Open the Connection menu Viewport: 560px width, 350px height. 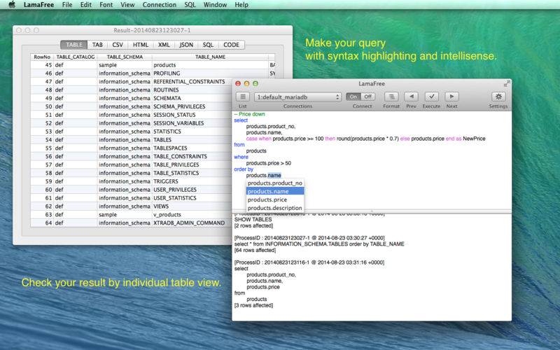[160, 5]
